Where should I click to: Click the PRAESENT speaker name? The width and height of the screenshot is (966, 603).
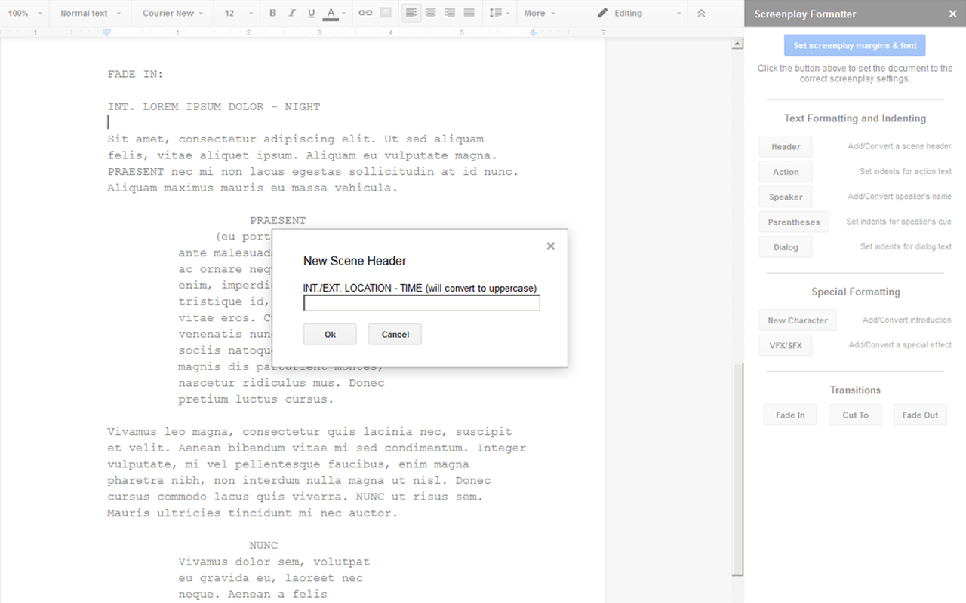coord(278,220)
